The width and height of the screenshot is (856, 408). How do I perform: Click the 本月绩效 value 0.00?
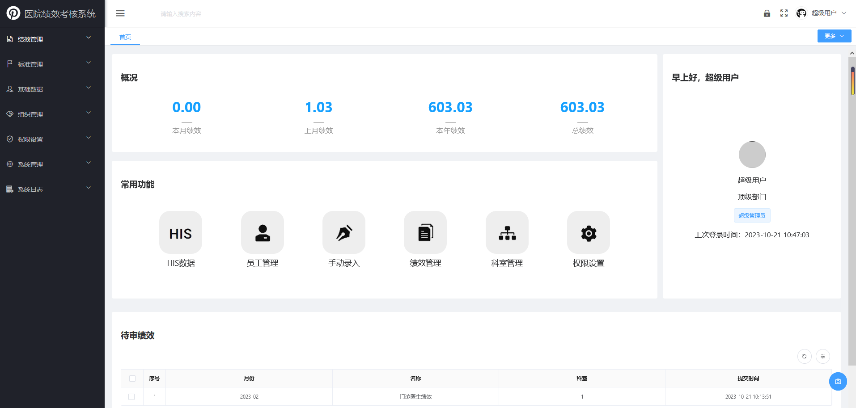click(x=186, y=107)
